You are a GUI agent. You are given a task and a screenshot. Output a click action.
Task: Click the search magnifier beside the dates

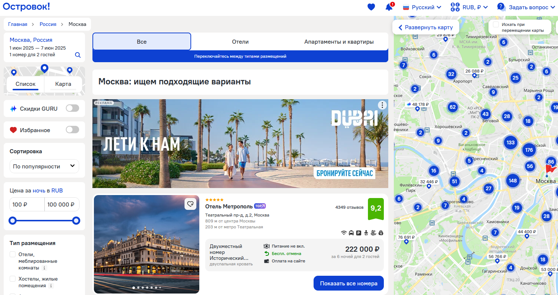point(78,55)
